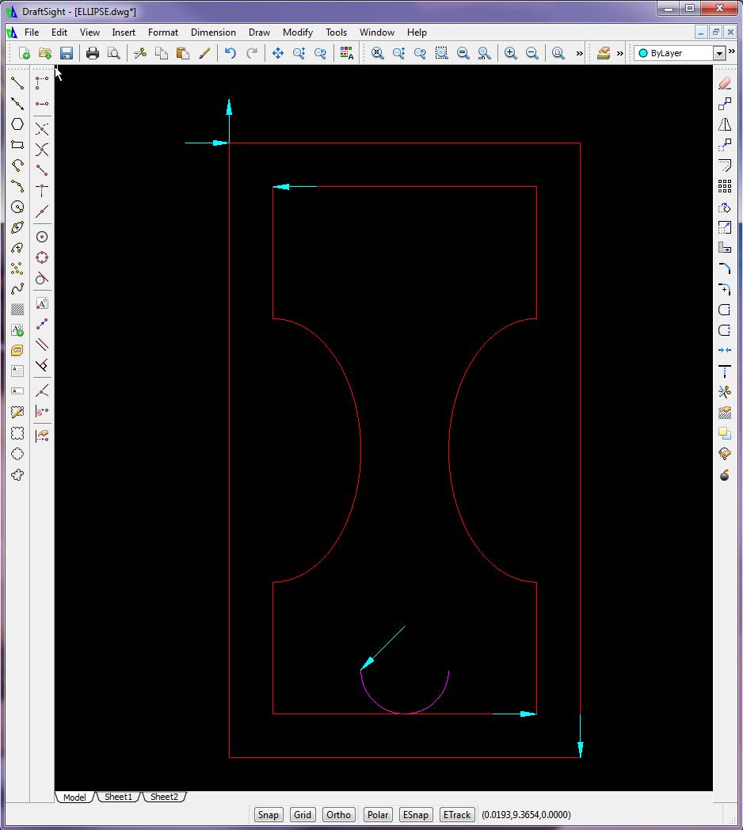Switch to the Sheet2 tab
This screenshot has width=743, height=830.
point(164,797)
